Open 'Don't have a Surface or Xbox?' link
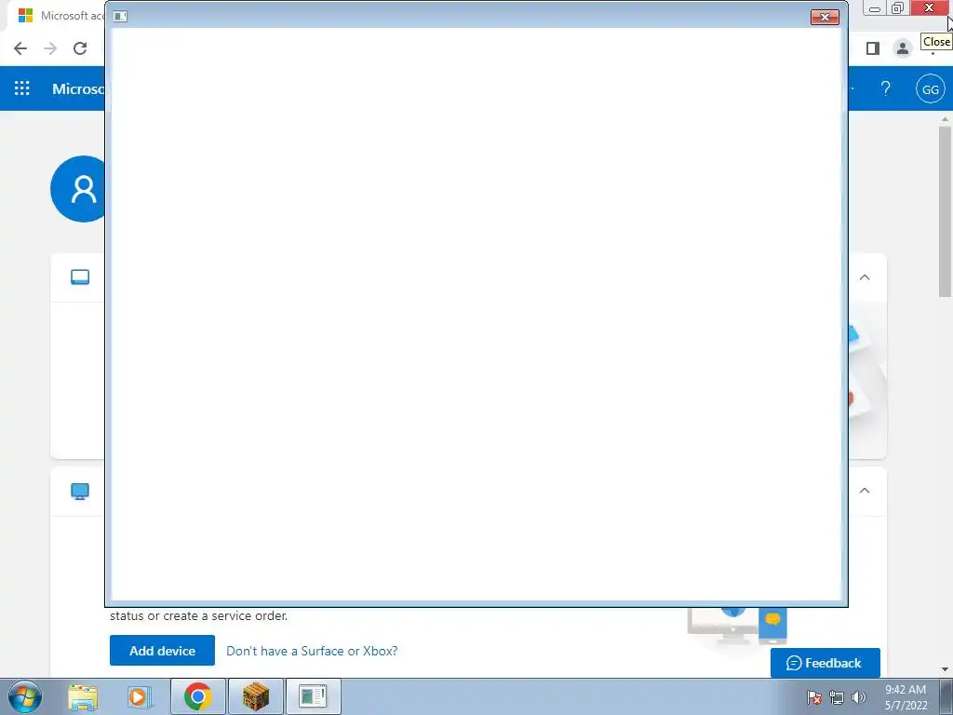The height and width of the screenshot is (715, 953). (312, 651)
